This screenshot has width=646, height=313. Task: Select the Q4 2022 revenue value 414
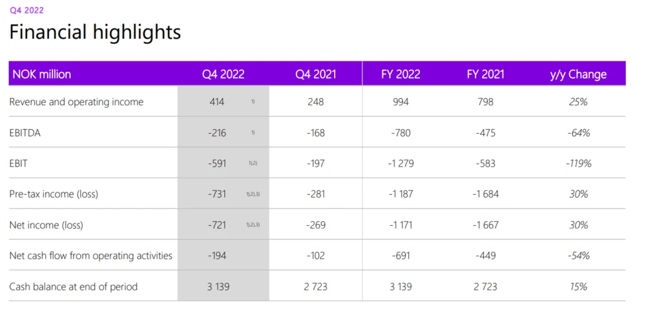[216, 102]
